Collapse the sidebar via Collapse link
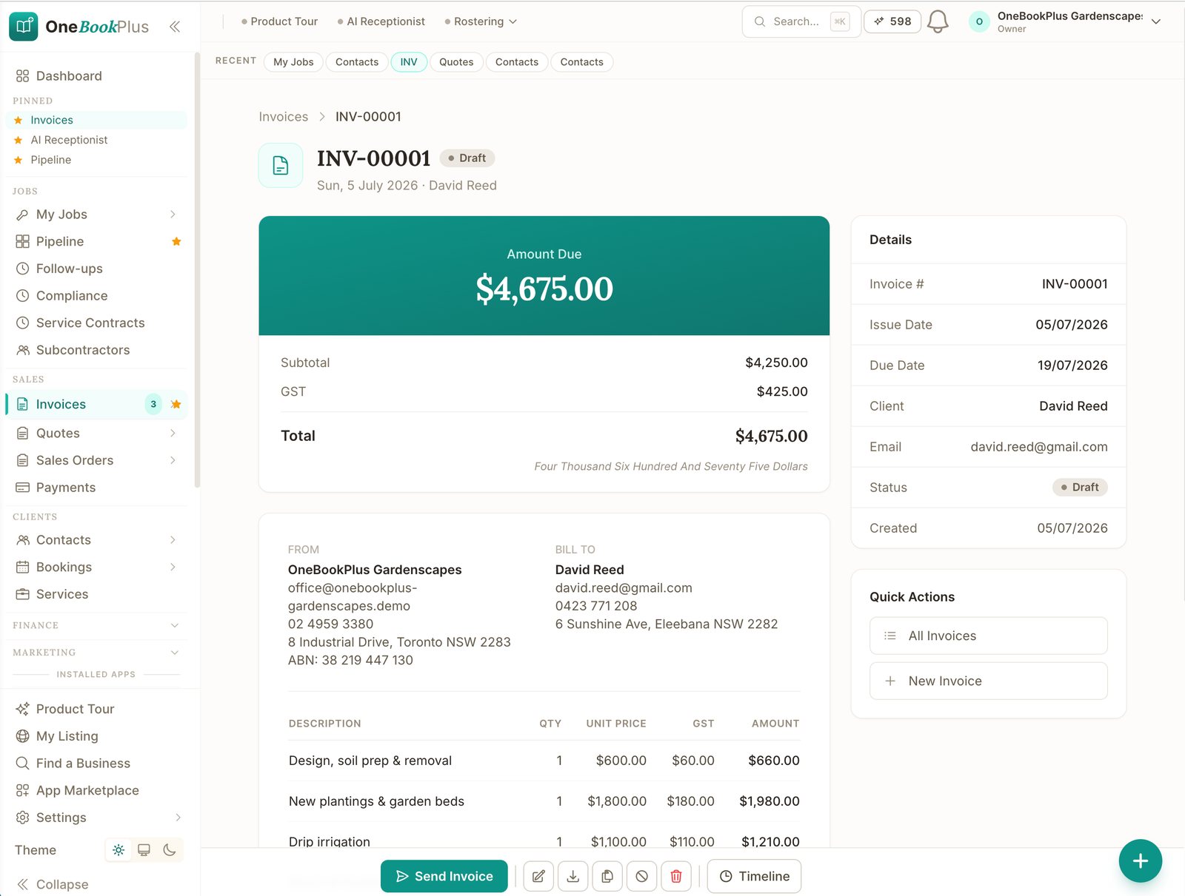This screenshot has height=896, width=1185. [53, 884]
